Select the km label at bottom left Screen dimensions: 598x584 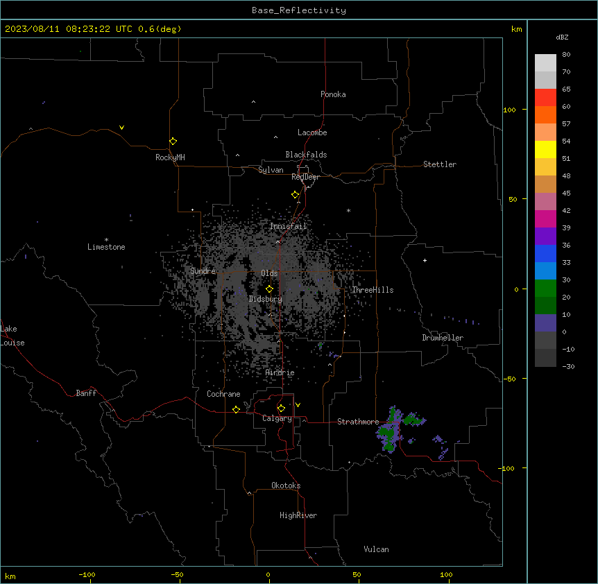pos(10,576)
